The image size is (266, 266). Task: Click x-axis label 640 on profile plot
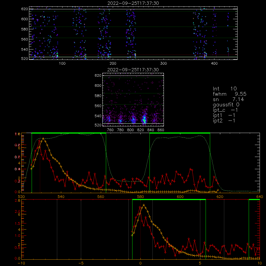260,197
